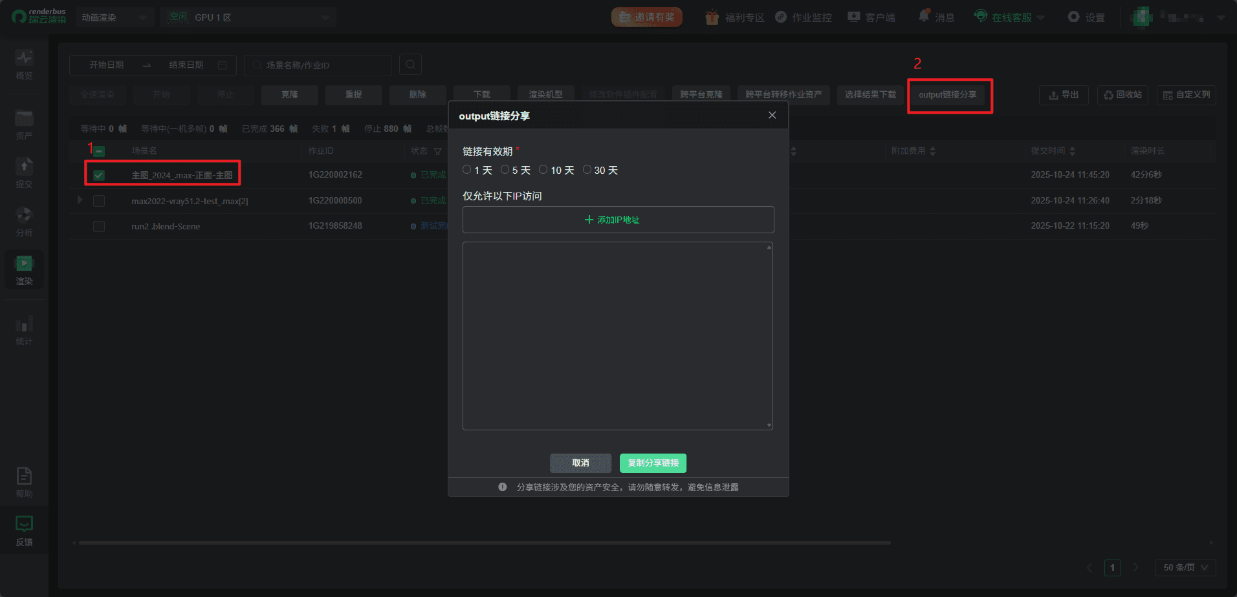Click the 消息 notification bell icon
1237x597 pixels.
pyautogui.click(x=924, y=16)
